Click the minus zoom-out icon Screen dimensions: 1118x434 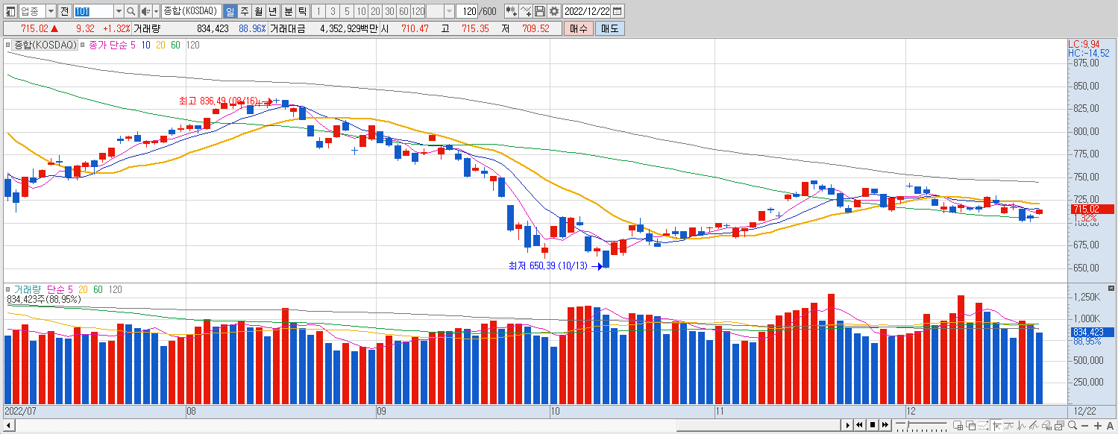[1084, 426]
